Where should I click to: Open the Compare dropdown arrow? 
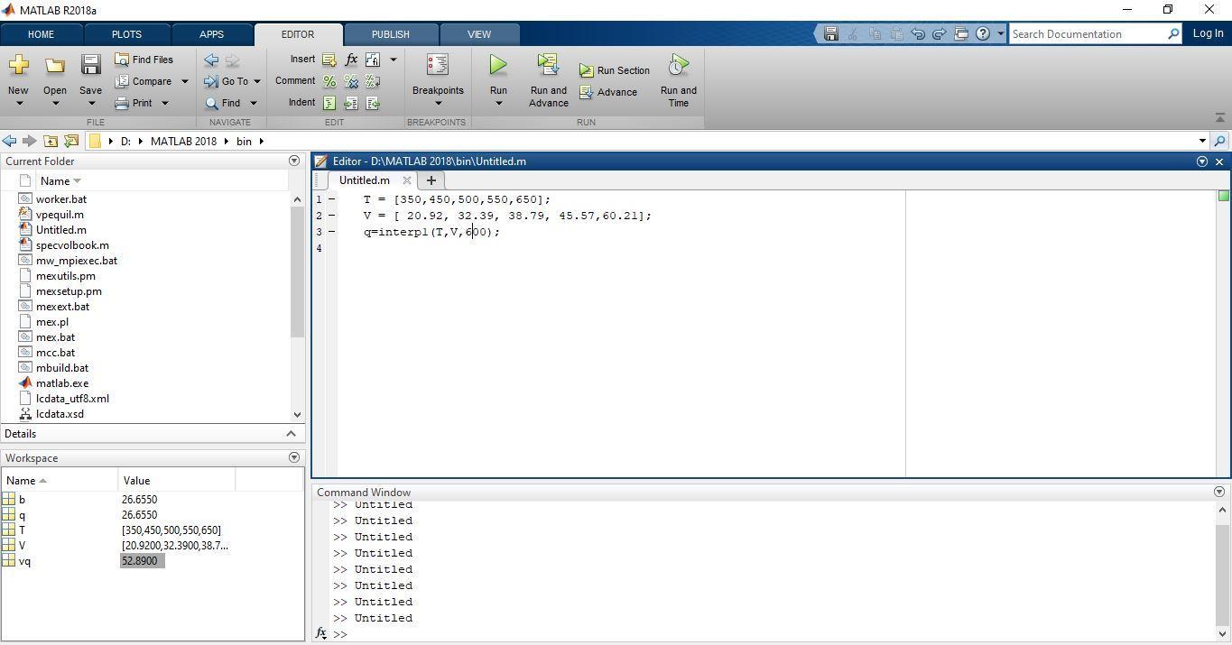185,81
